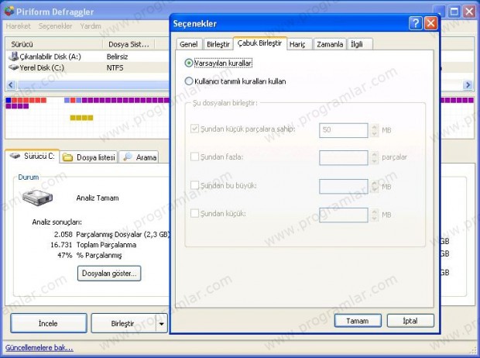
Task: Click the spinner for Şundan bu büyük field
Action: (375, 186)
